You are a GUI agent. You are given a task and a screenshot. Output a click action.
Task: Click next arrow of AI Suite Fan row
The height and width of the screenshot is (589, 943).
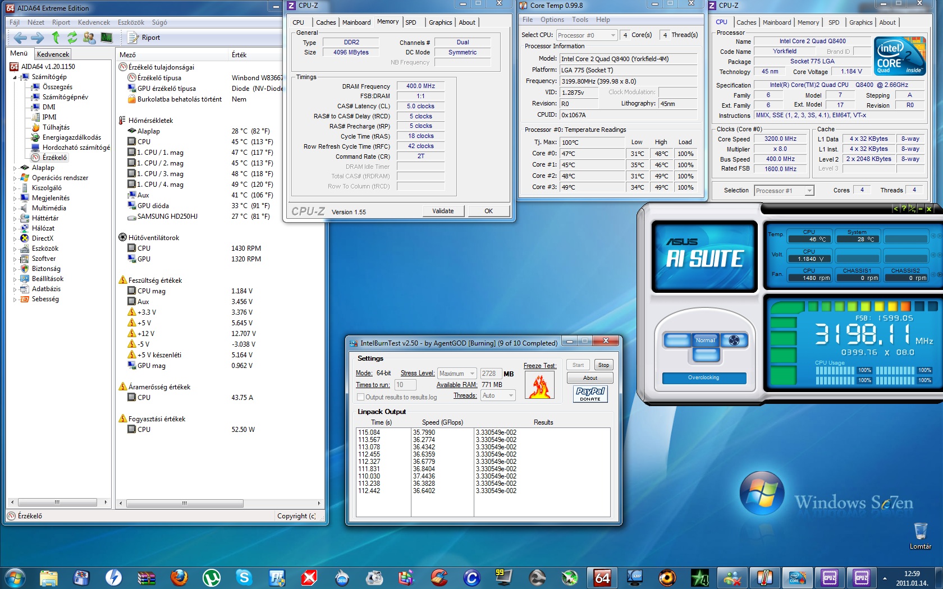pos(940,275)
